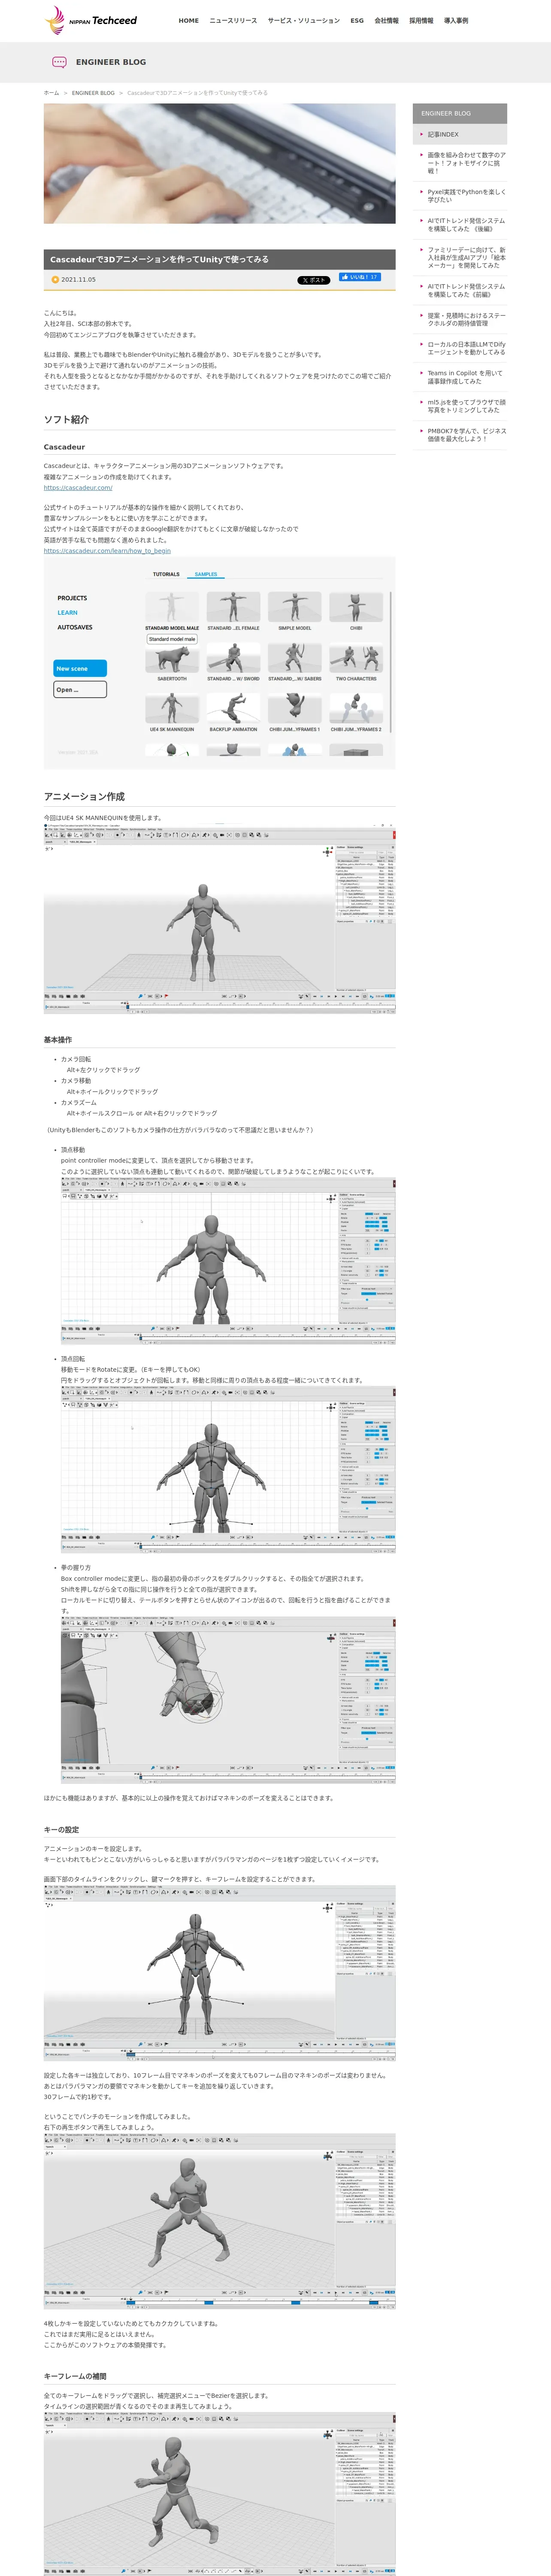Open the ml5.js article link

pyautogui.click(x=467, y=406)
